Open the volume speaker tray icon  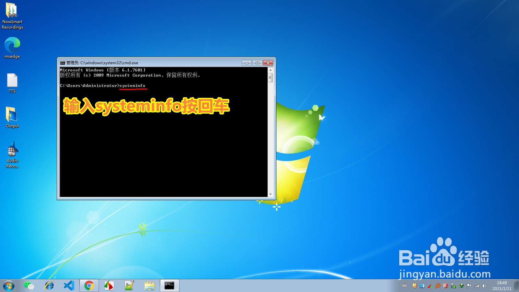pos(484,286)
